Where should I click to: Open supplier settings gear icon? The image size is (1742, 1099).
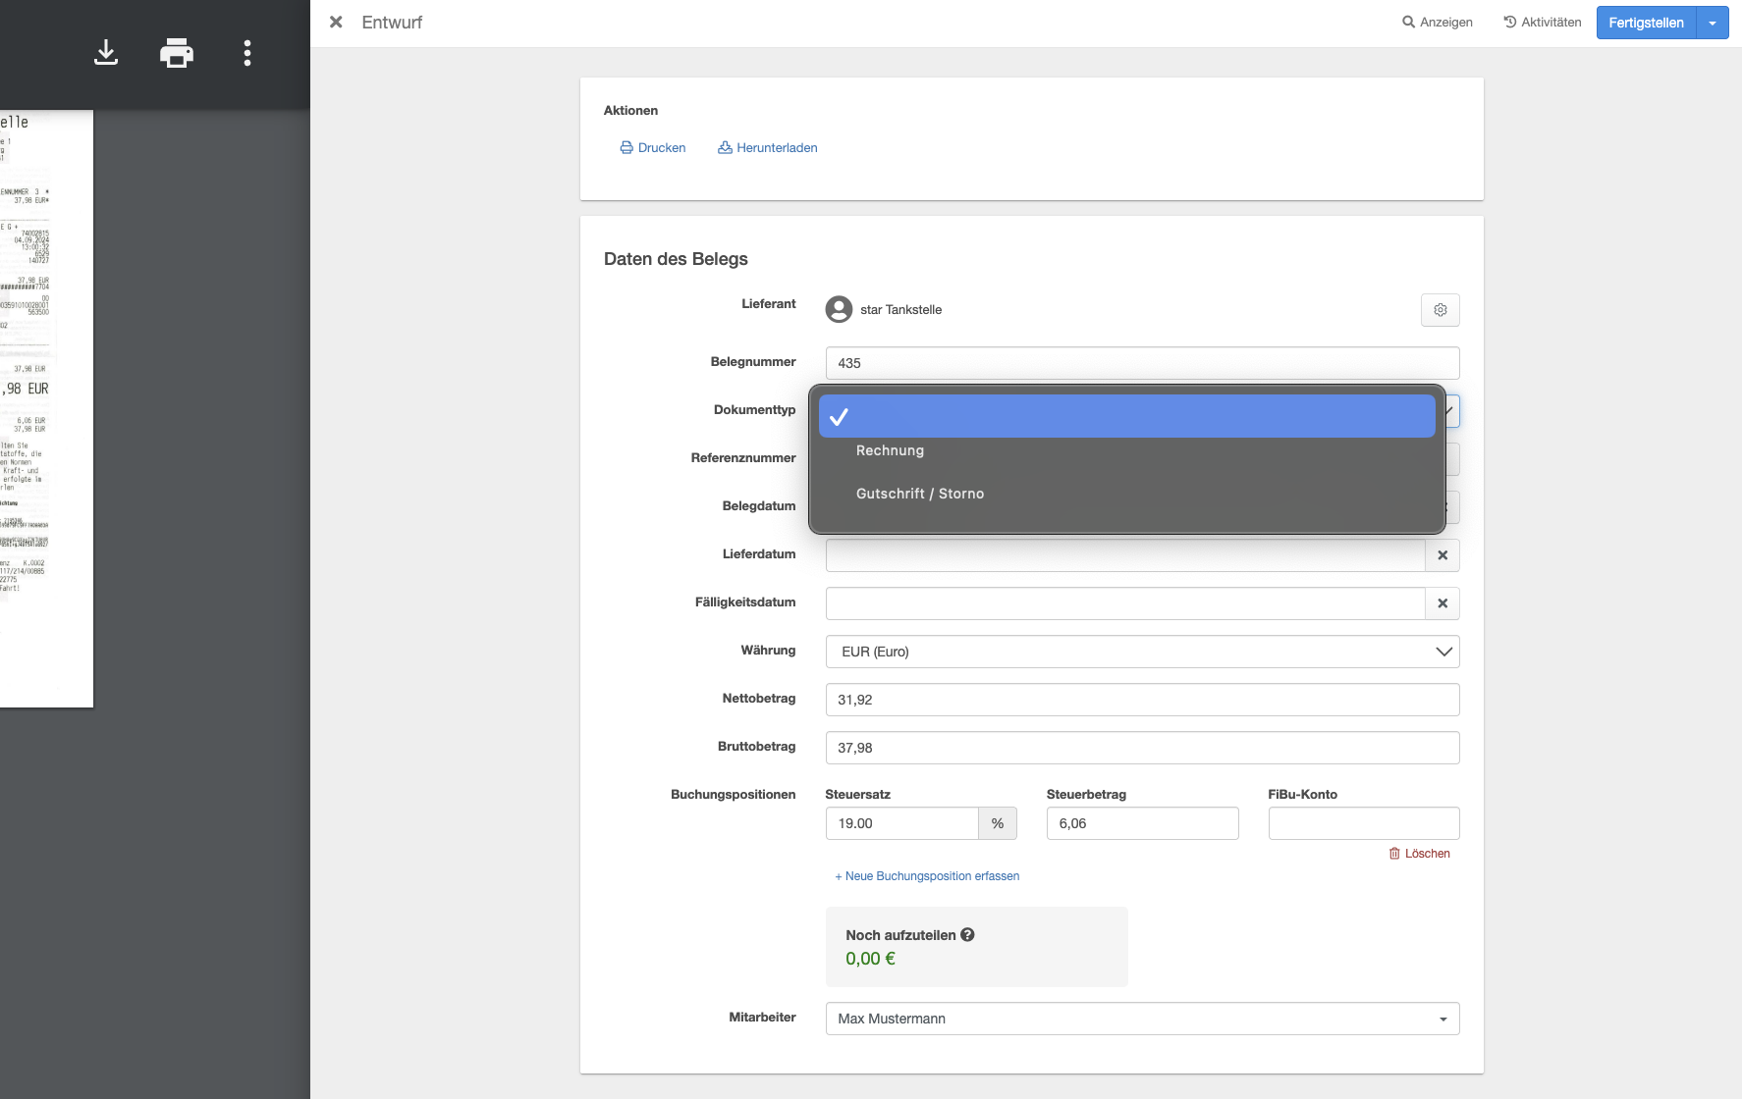pos(1440,310)
